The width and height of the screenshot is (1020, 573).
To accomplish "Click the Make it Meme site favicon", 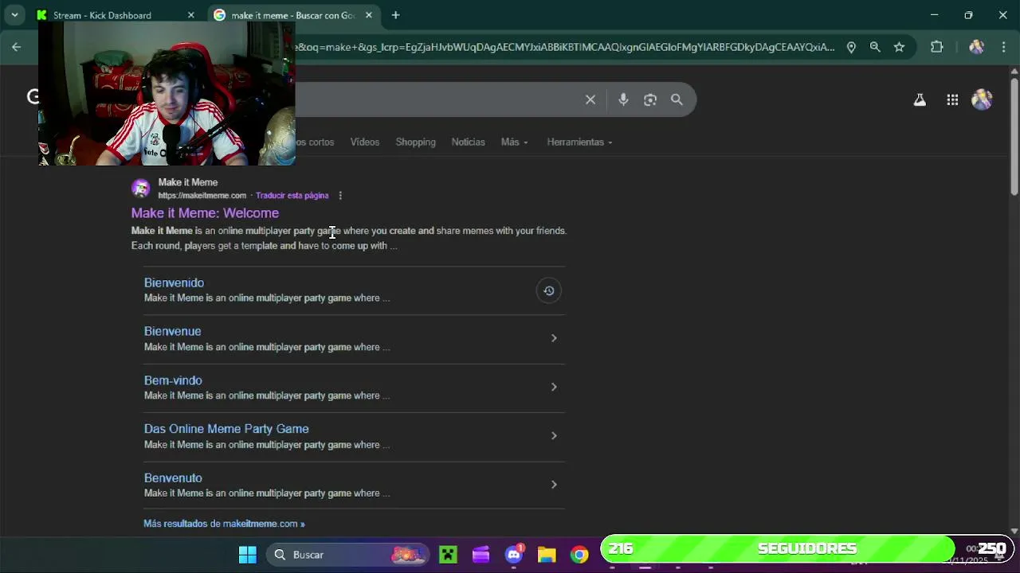I will [x=141, y=189].
